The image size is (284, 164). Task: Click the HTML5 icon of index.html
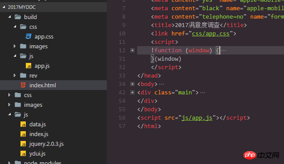pos(23,85)
